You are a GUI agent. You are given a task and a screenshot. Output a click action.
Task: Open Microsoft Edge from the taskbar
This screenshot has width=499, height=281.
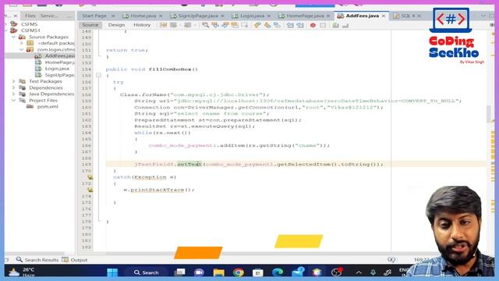click(278, 272)
